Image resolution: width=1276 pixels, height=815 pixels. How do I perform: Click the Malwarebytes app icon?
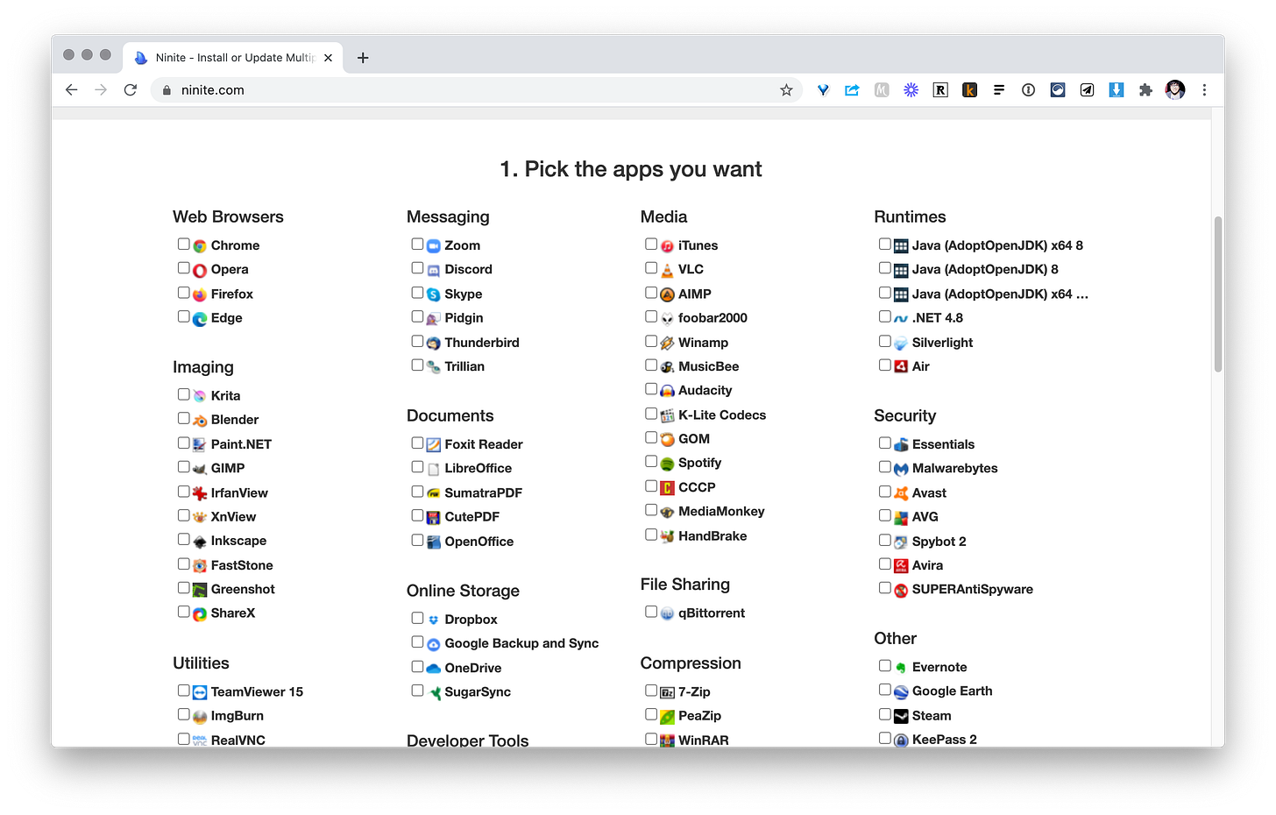(x=901, y=469)
